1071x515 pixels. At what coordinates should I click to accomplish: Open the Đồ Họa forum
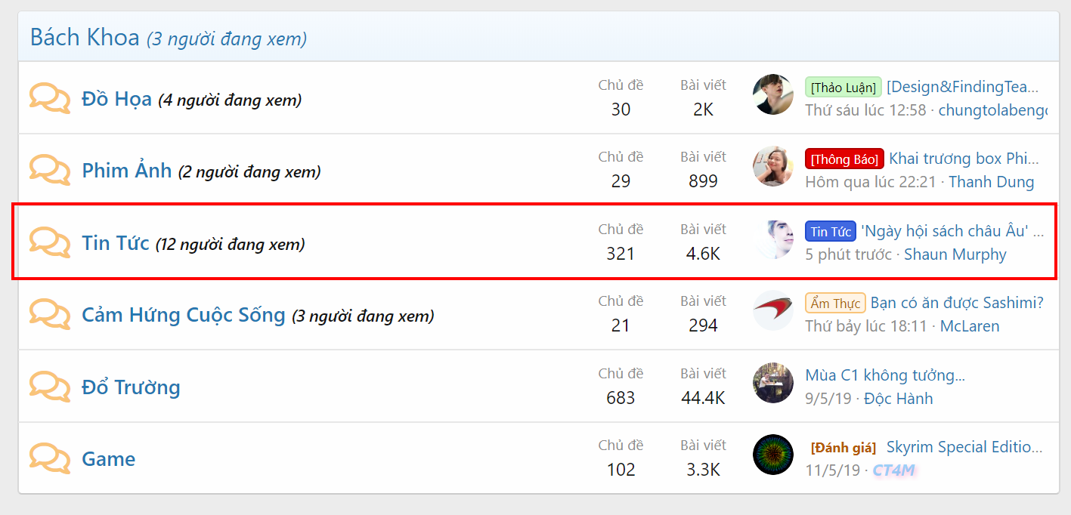(x=116, y=99)
